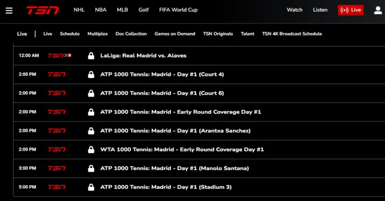Open ATP Madrid Day #1 (Arantxa Sanchez)
Viewport: 385px width, 201px height.
pyautogui.click(x=176, y=131)
